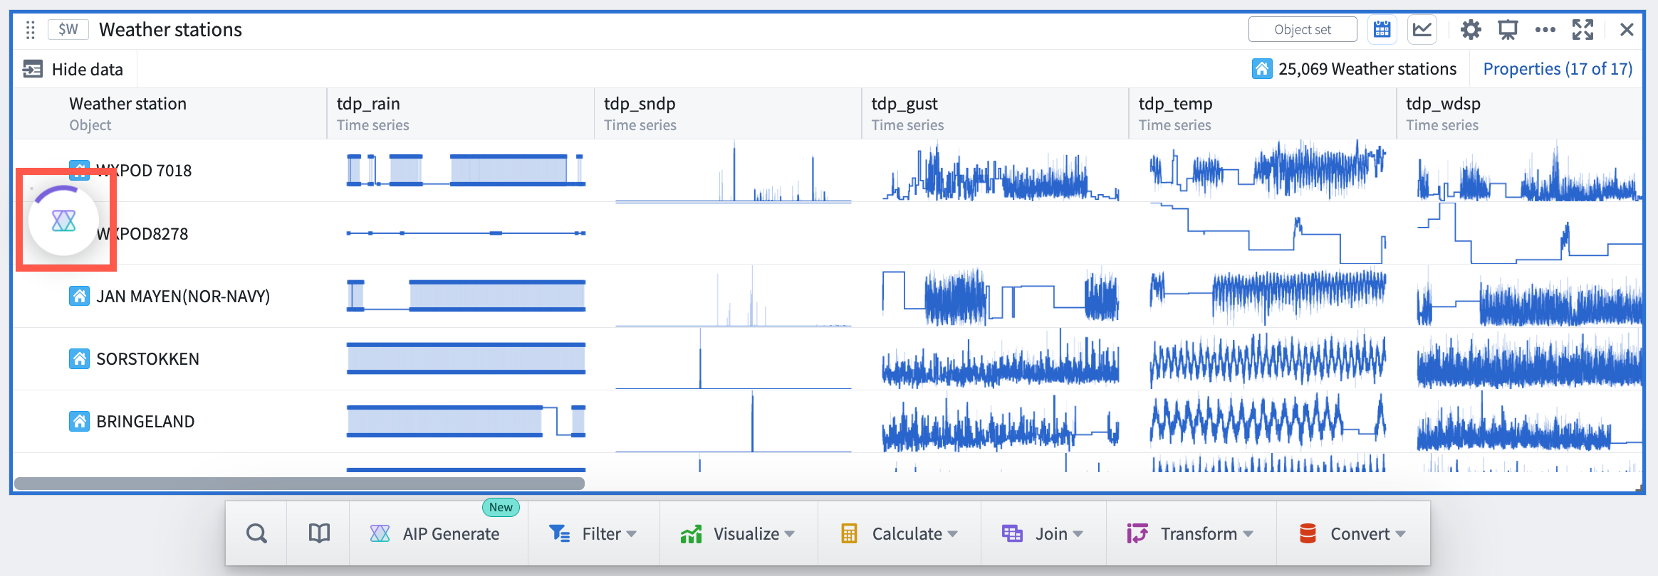Click the house icon next to station count
The height and width of the screenshot is (576, 1658).
coord(1262,69)
